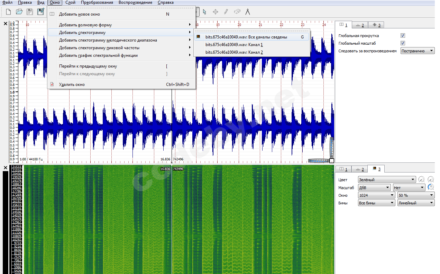Open the Цвет dropdown showing Зелёный
The width and height of the screenshot is (440, 274).
click(x=387, y=180)
